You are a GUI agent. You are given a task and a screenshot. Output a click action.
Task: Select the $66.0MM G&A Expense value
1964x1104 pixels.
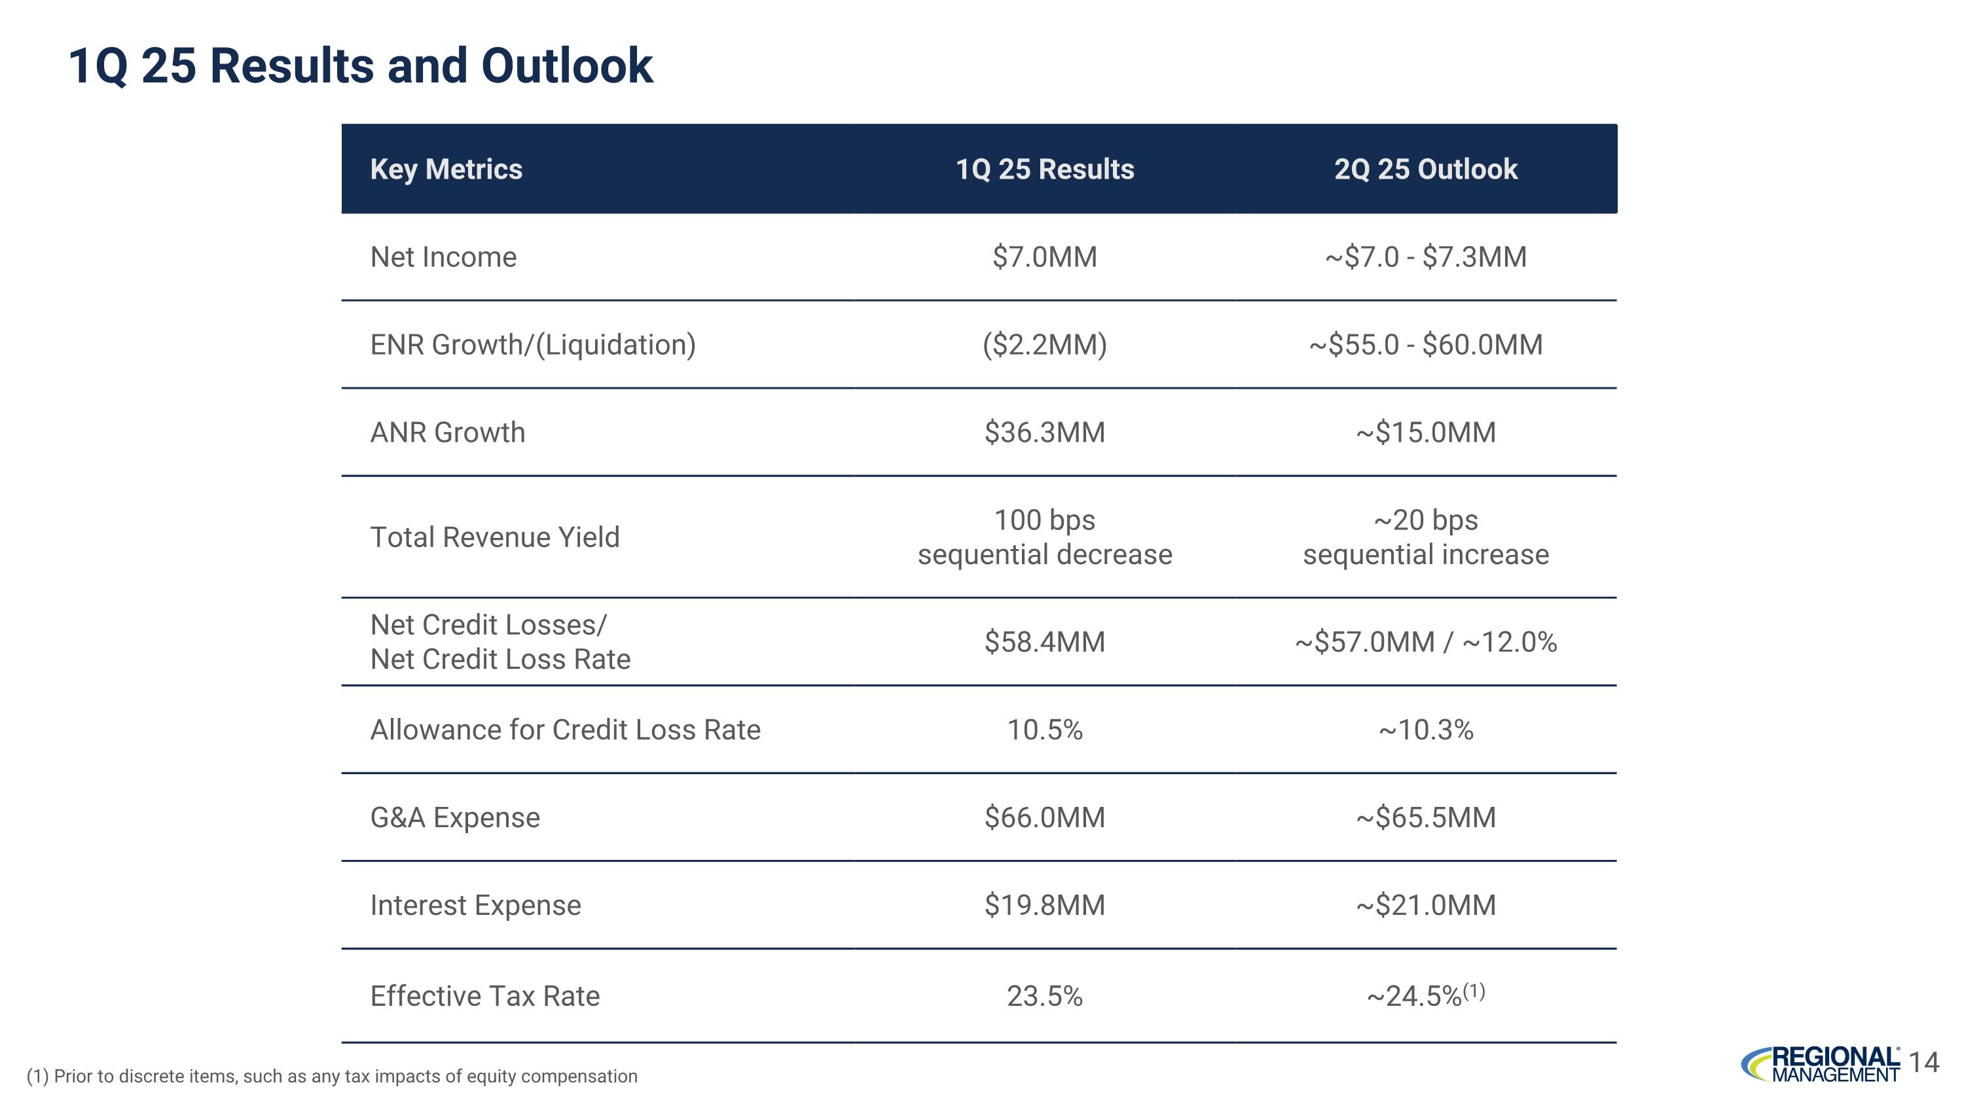click(1044, 817)
